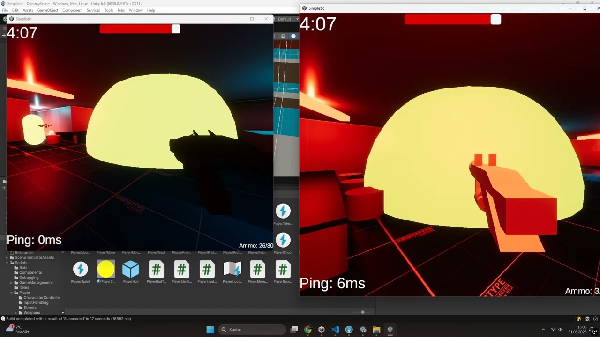Open Unity Hub from taskbar

pos(322,330)
